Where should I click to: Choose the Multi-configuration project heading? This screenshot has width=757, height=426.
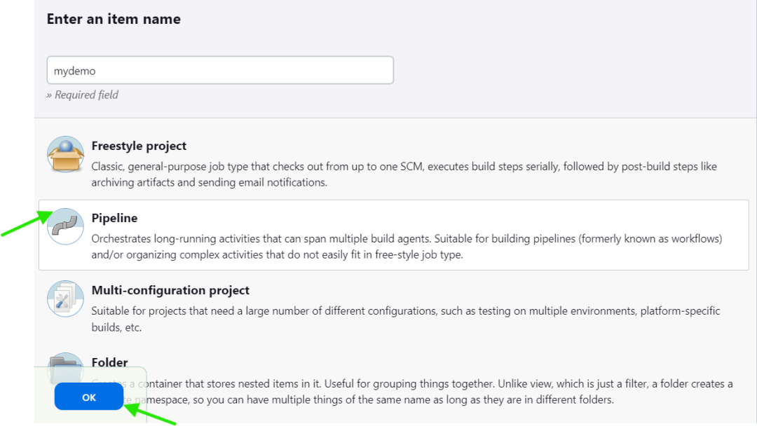pyautogui.click(x=170, y=290)
